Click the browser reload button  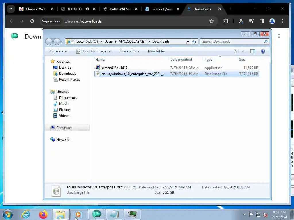point(32,21)
